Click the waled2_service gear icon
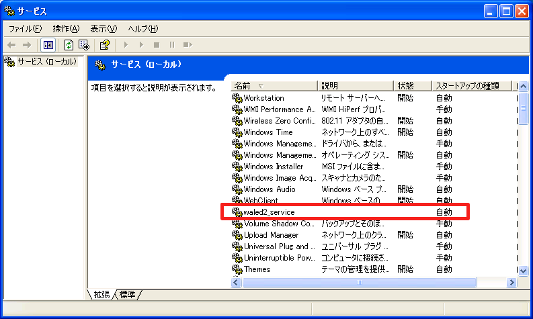The height and width of the screenshot is (319, 533). click(237, 212)
